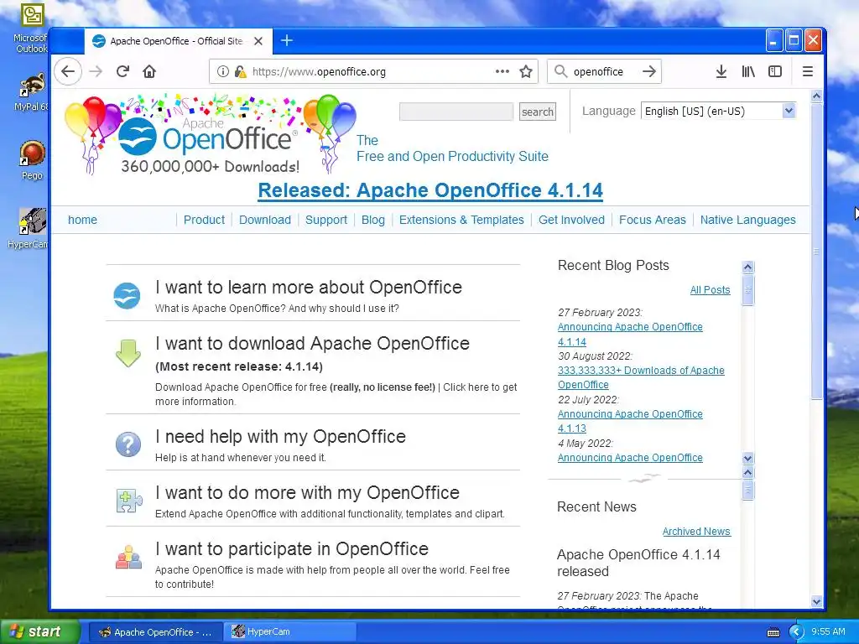Open the Native Languages nav item
Viewport: 859px width, 644px height.
coord(747,220)
